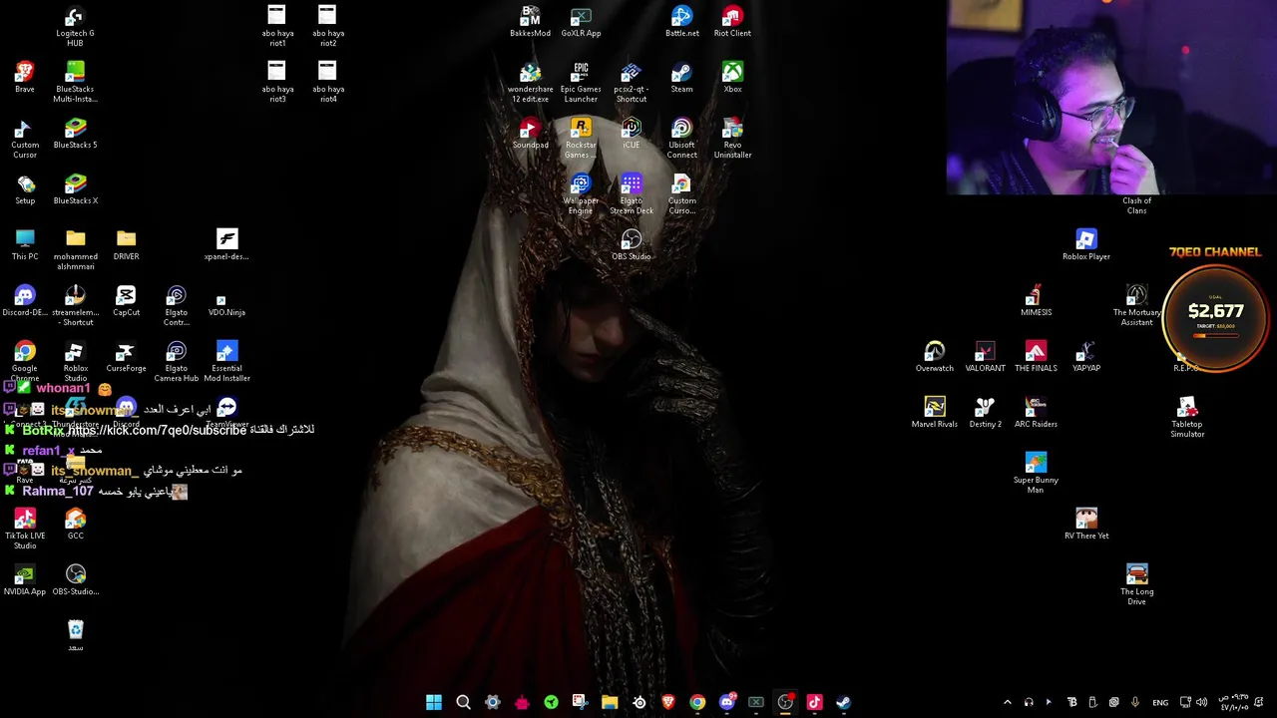Open the Windows Start menu button
This screenshot has width=1277, height=718.
click(x=434, y=702)
